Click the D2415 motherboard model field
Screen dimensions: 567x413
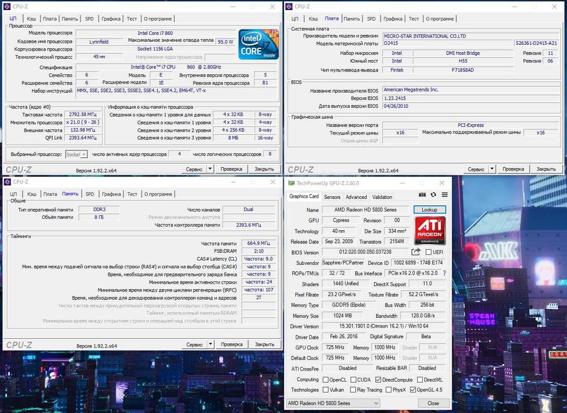pyautogui.click(x=448, y=43)
